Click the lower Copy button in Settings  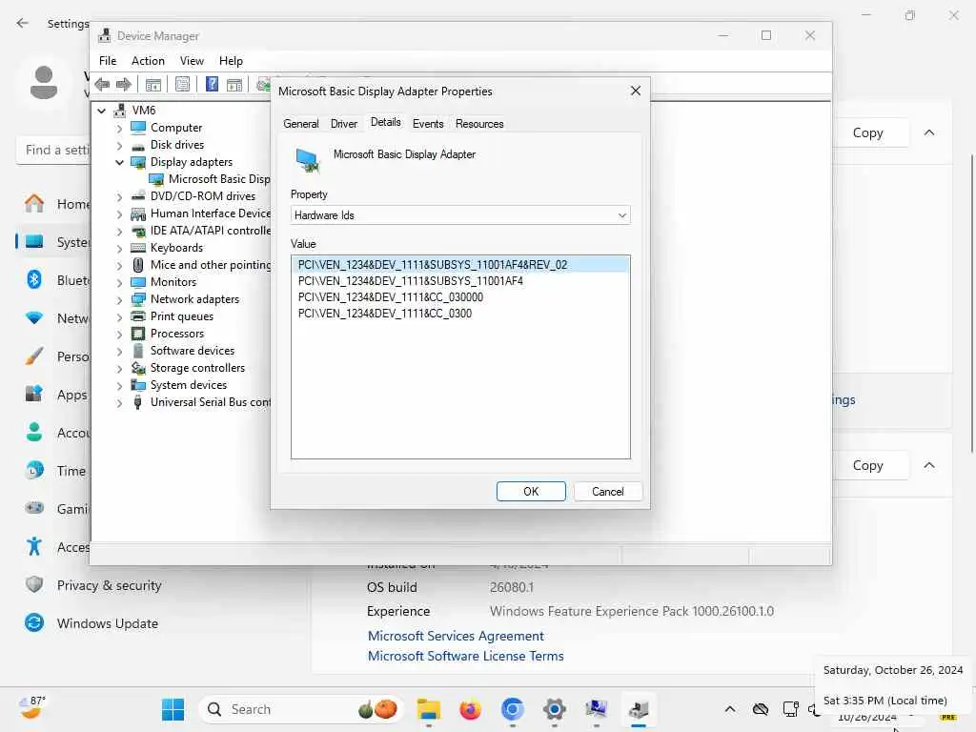(867, 465)
